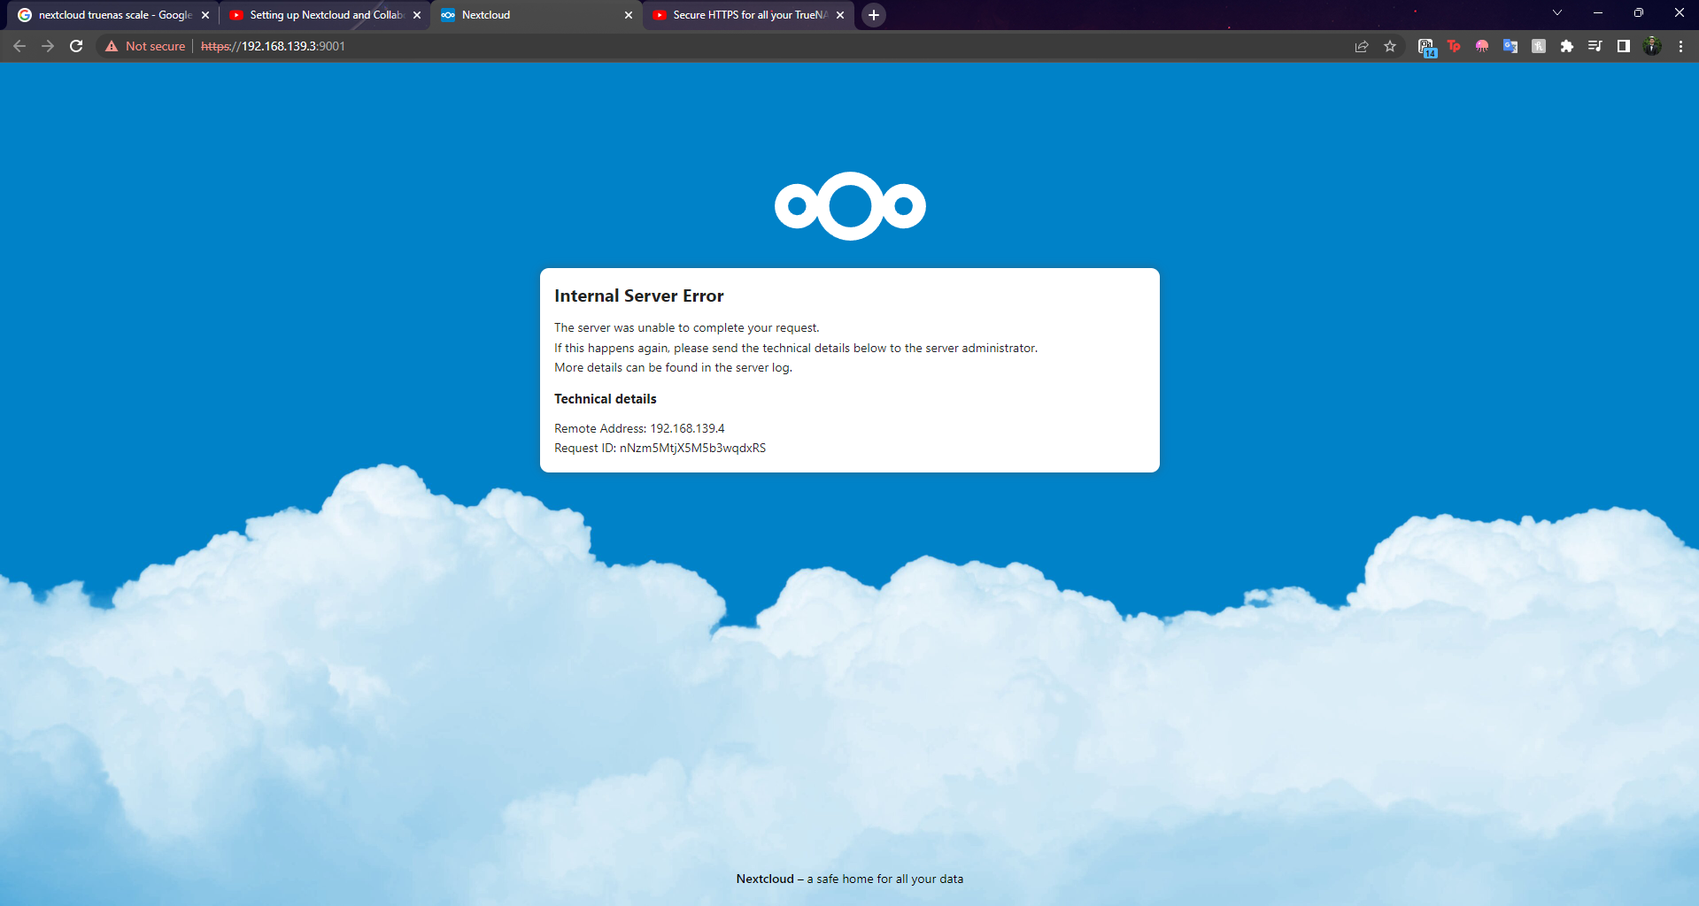Click the 'Internal Server Error' heading
Image resolution: width=1699 pixels, height=906 pixels.
pos(639,296)
